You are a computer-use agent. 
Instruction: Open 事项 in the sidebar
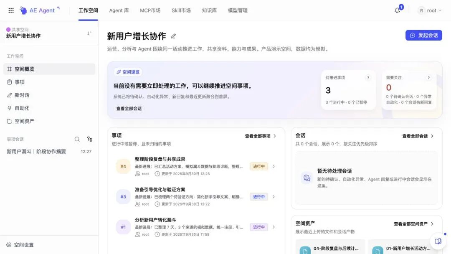pos(49,82)
